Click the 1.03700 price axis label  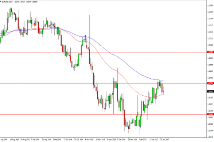tap(210, 131)
